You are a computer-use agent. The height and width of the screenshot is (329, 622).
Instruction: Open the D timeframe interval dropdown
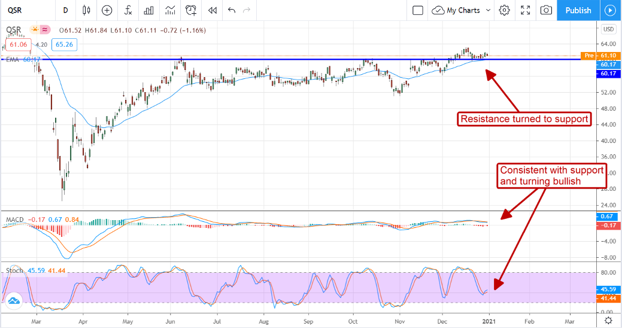(x=65, y=10)
